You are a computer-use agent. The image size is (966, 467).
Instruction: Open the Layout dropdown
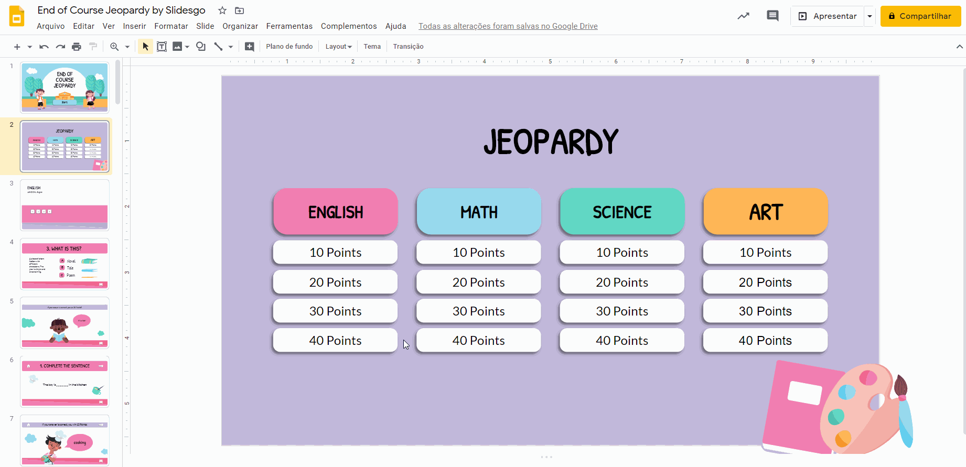(x=338, y=47)
